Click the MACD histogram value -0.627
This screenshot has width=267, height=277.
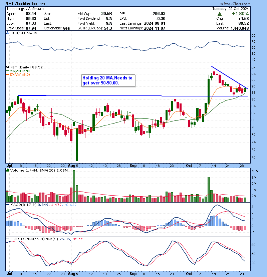click(70, 205)
